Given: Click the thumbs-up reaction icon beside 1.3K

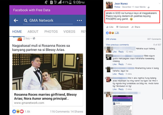Looking at the screenshot, I should [x=107, y=33].
